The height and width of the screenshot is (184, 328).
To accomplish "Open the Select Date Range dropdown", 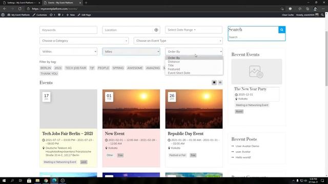I will [194, 30].
